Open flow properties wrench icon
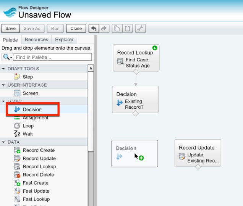This screenshot has height=206, width=243. tap(140, 29)
